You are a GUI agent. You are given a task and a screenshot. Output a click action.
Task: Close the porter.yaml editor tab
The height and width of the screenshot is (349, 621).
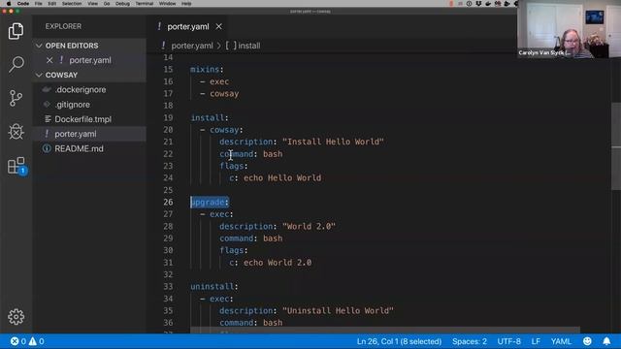(x=218, y=26)
